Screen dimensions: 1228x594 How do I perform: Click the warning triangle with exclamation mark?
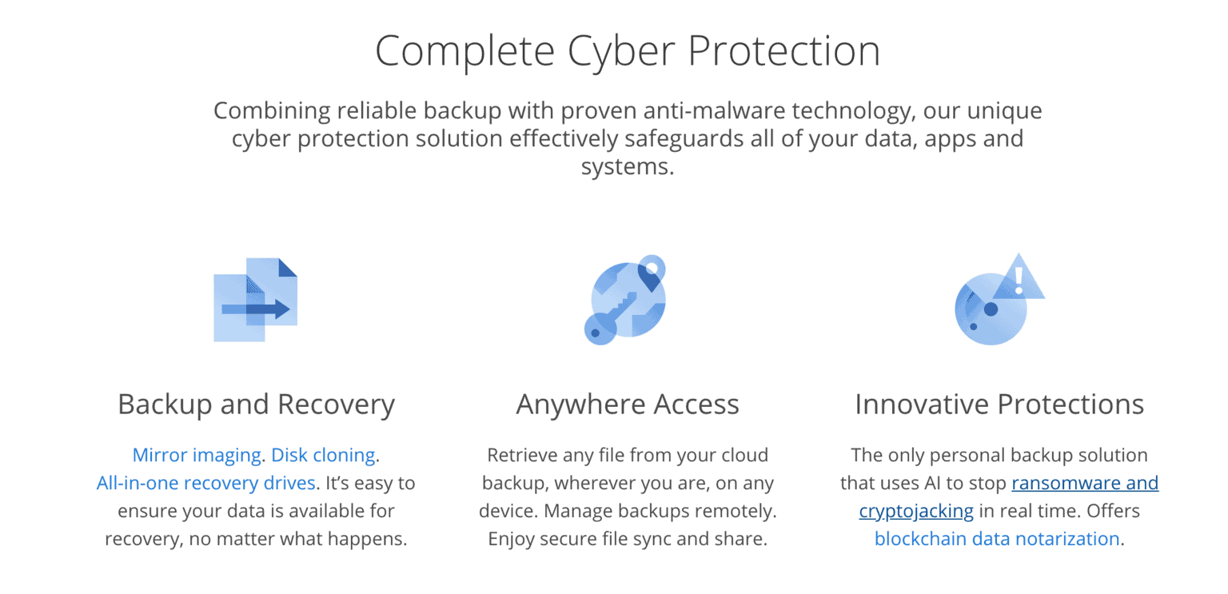click(1018, 277)
